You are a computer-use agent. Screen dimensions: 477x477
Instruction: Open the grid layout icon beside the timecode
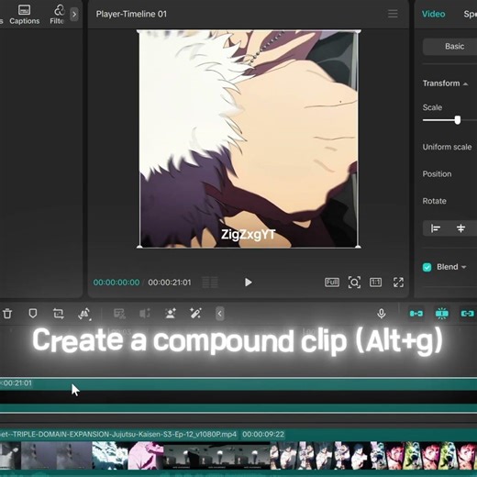click(210, 283)
